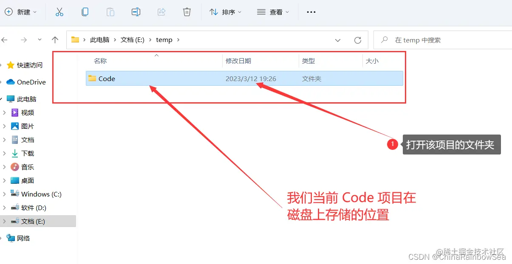Click the Cut (scissors) icon

pos(59,12)
